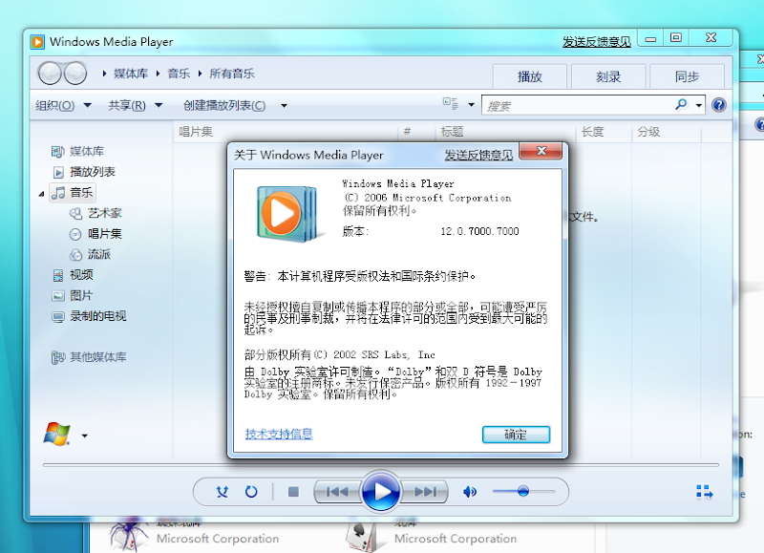Expand the search options dropdown arrow
The width and height of the screenshot is (764, 553).
click(699, 105)
